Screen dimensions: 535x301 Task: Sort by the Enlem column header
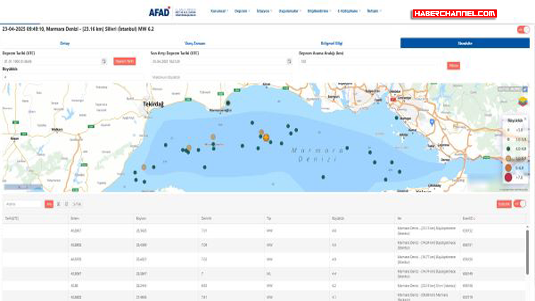[x=102, y=218]
